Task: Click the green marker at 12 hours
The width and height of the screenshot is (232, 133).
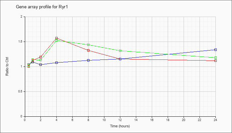Action: [120, 51]
